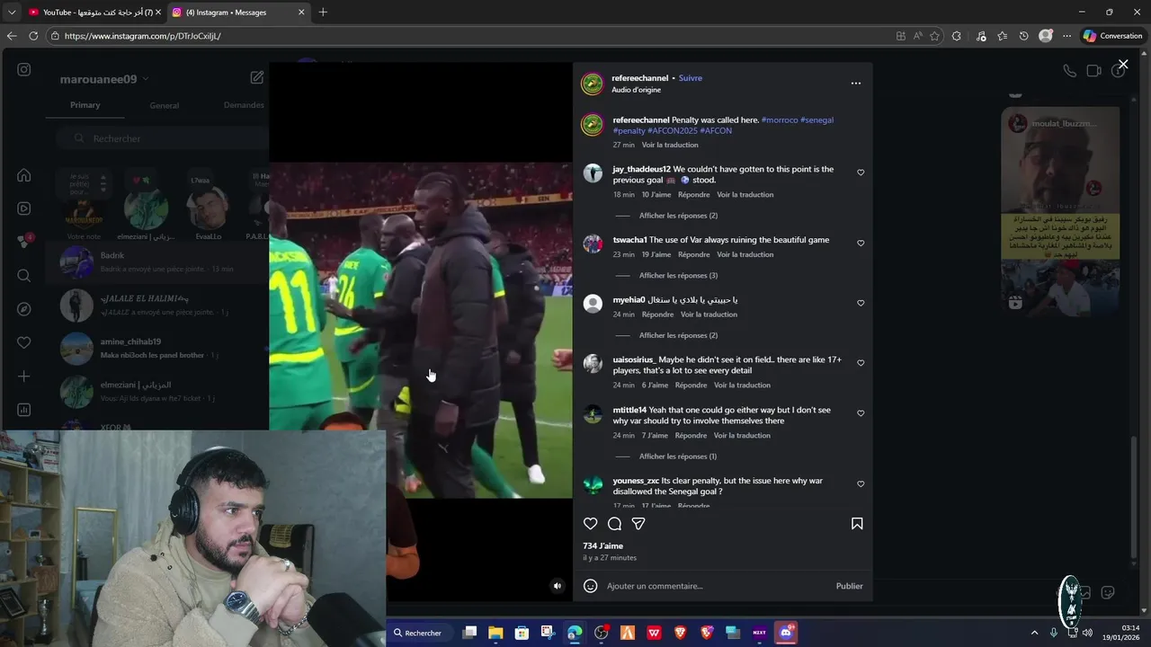The image size is (1151, 647).
Task: Click new message compose icon
Action: (256, 78)
